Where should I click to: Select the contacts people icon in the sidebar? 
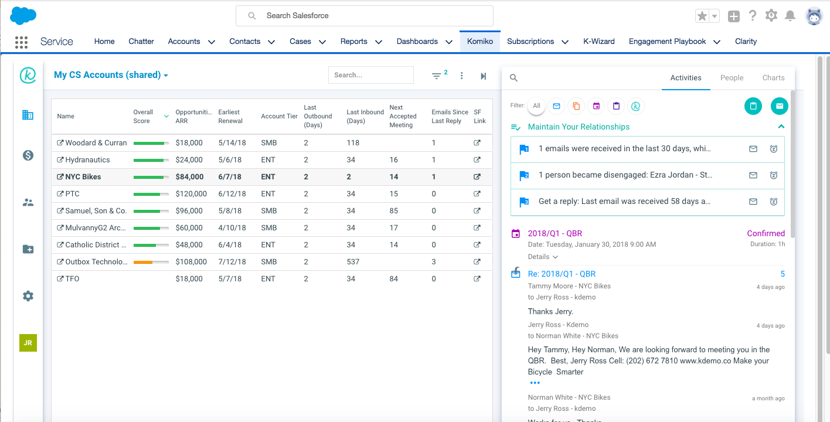[x=28, y=202]
